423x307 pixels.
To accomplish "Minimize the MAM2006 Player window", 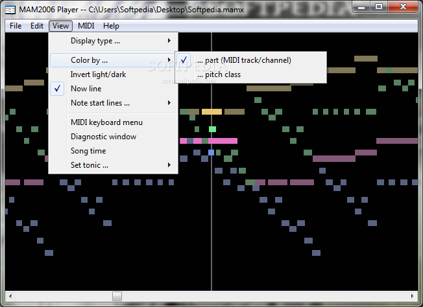I will point(361,6).
